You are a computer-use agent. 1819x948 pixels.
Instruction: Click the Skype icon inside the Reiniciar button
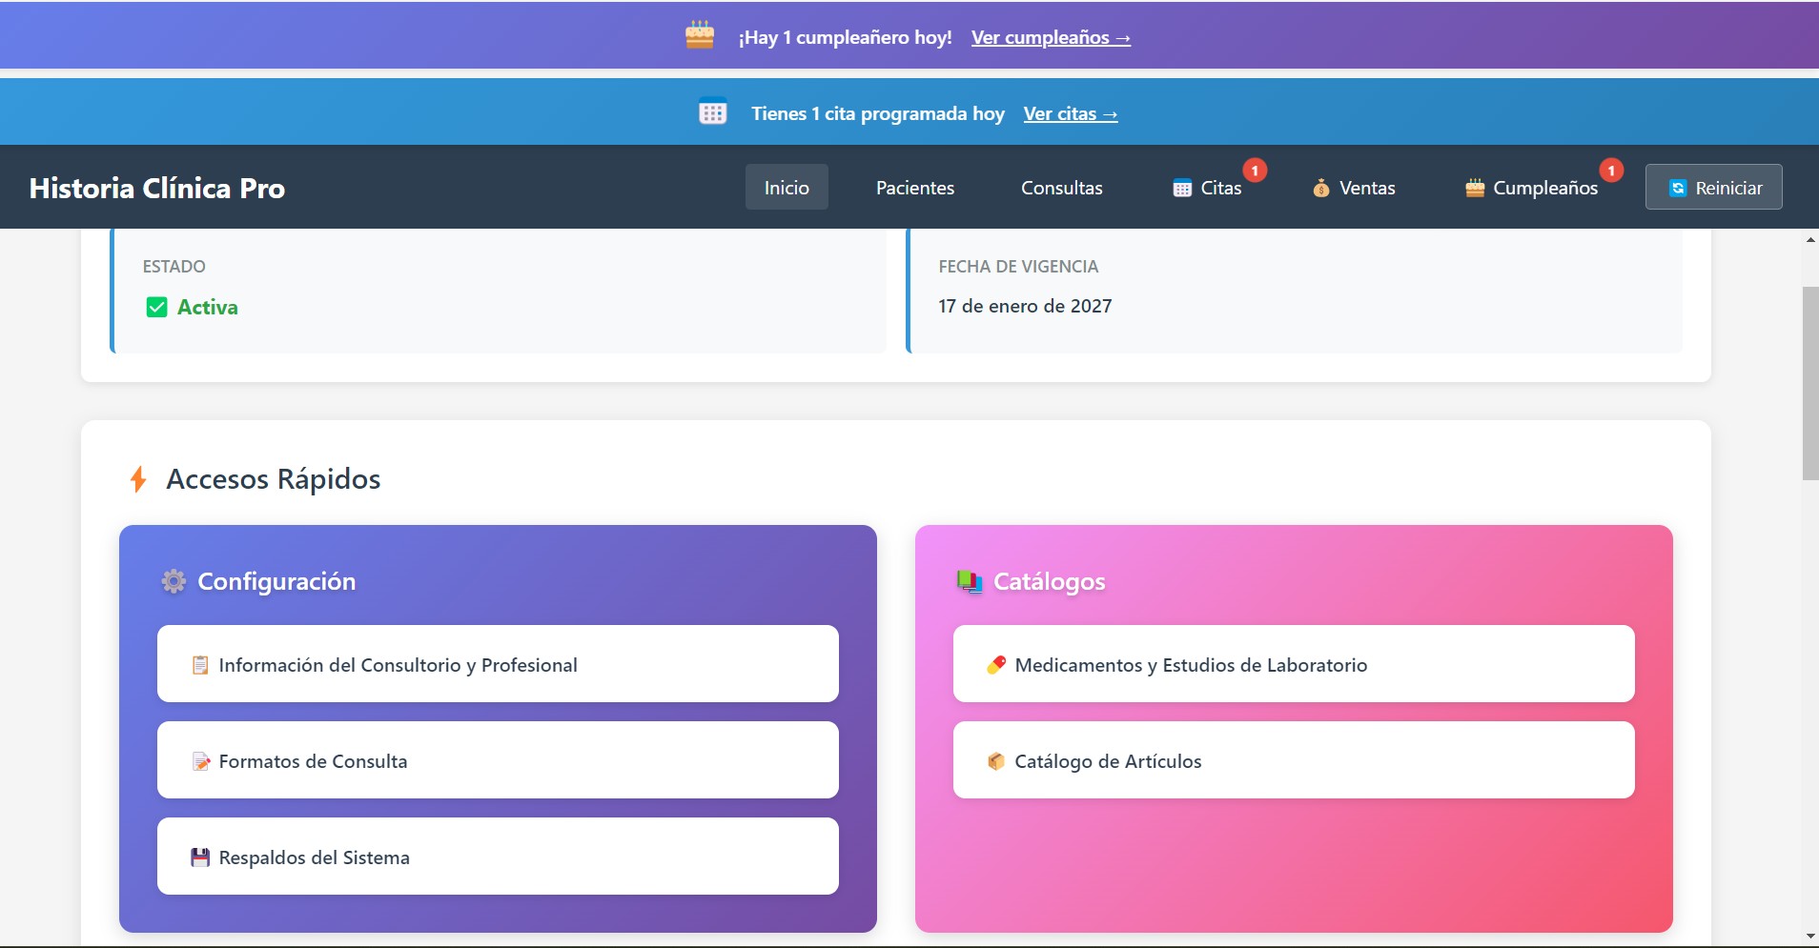coord(1678,187)
